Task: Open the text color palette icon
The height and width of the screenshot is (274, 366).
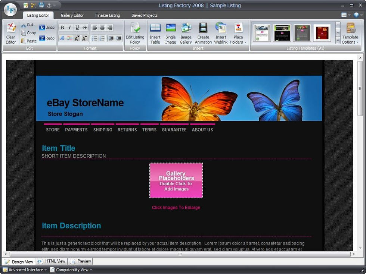Action: pos(69,38)
